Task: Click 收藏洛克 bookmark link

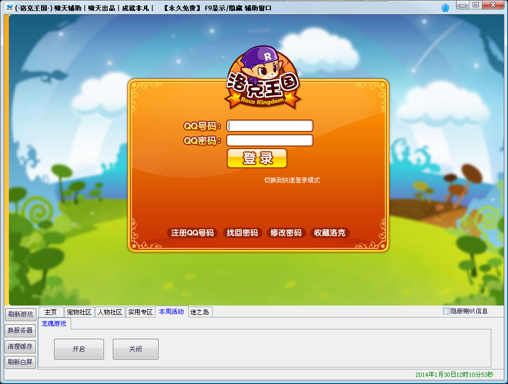Action: click(x=330, y=233)
